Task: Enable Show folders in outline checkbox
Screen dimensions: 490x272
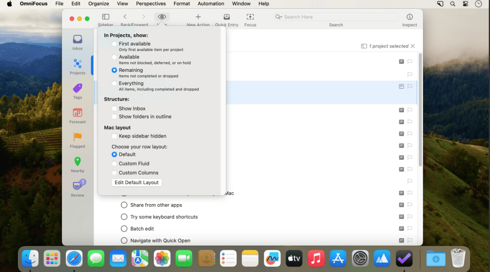Action: coord(114,117)
